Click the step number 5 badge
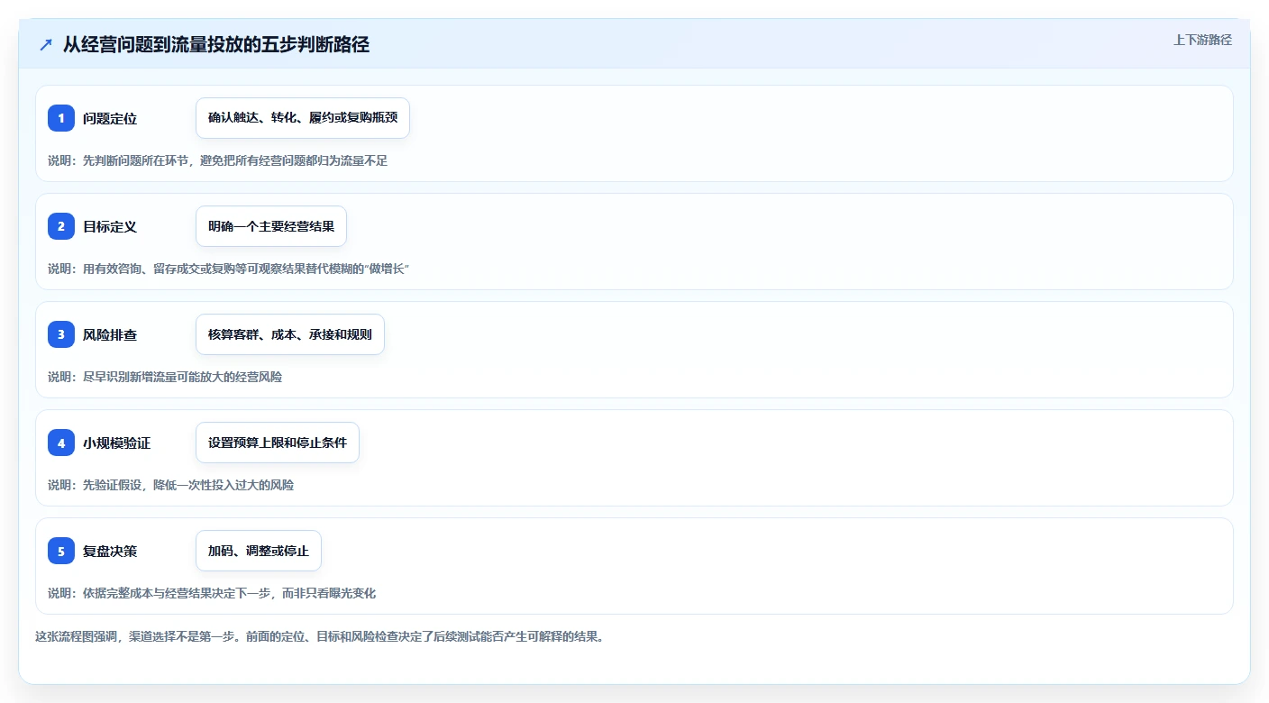This screenshot has width=1269, height=703. (x=61, y=551)
